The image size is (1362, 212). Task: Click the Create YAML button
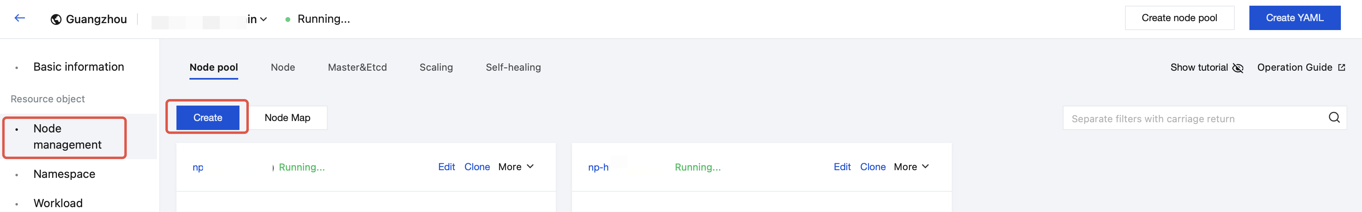click(1294, 18)
